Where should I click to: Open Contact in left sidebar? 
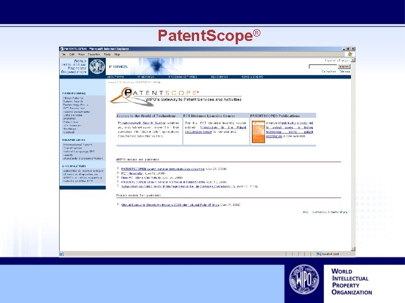tap(69, 132)
